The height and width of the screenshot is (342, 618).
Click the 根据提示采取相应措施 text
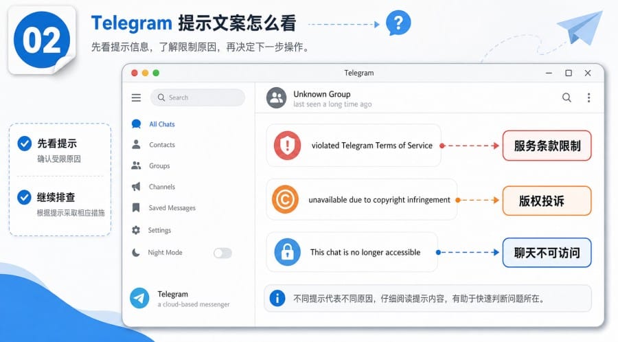coord(71,213)
